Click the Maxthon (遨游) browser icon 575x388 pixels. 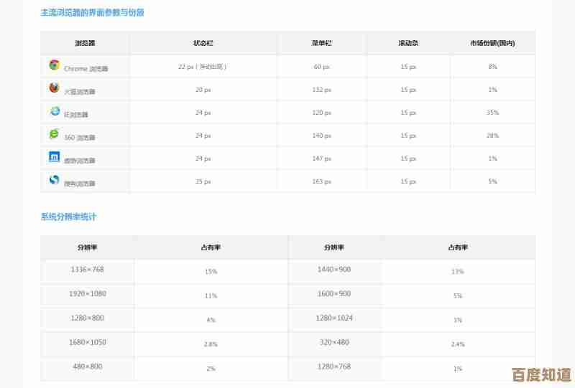[54, 157]
